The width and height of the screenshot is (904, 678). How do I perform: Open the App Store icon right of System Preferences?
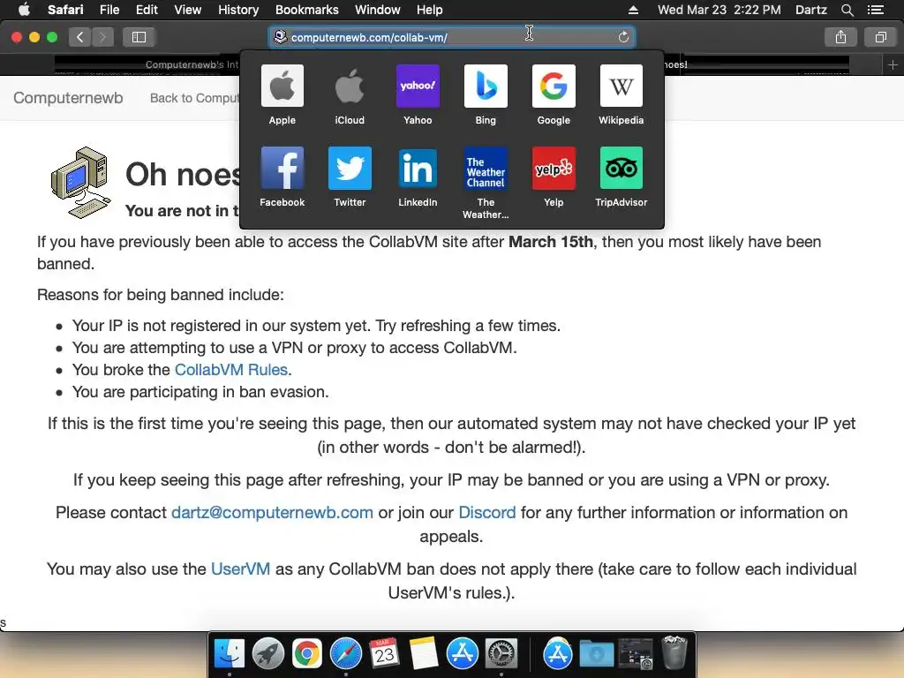[x=558, y=654]
